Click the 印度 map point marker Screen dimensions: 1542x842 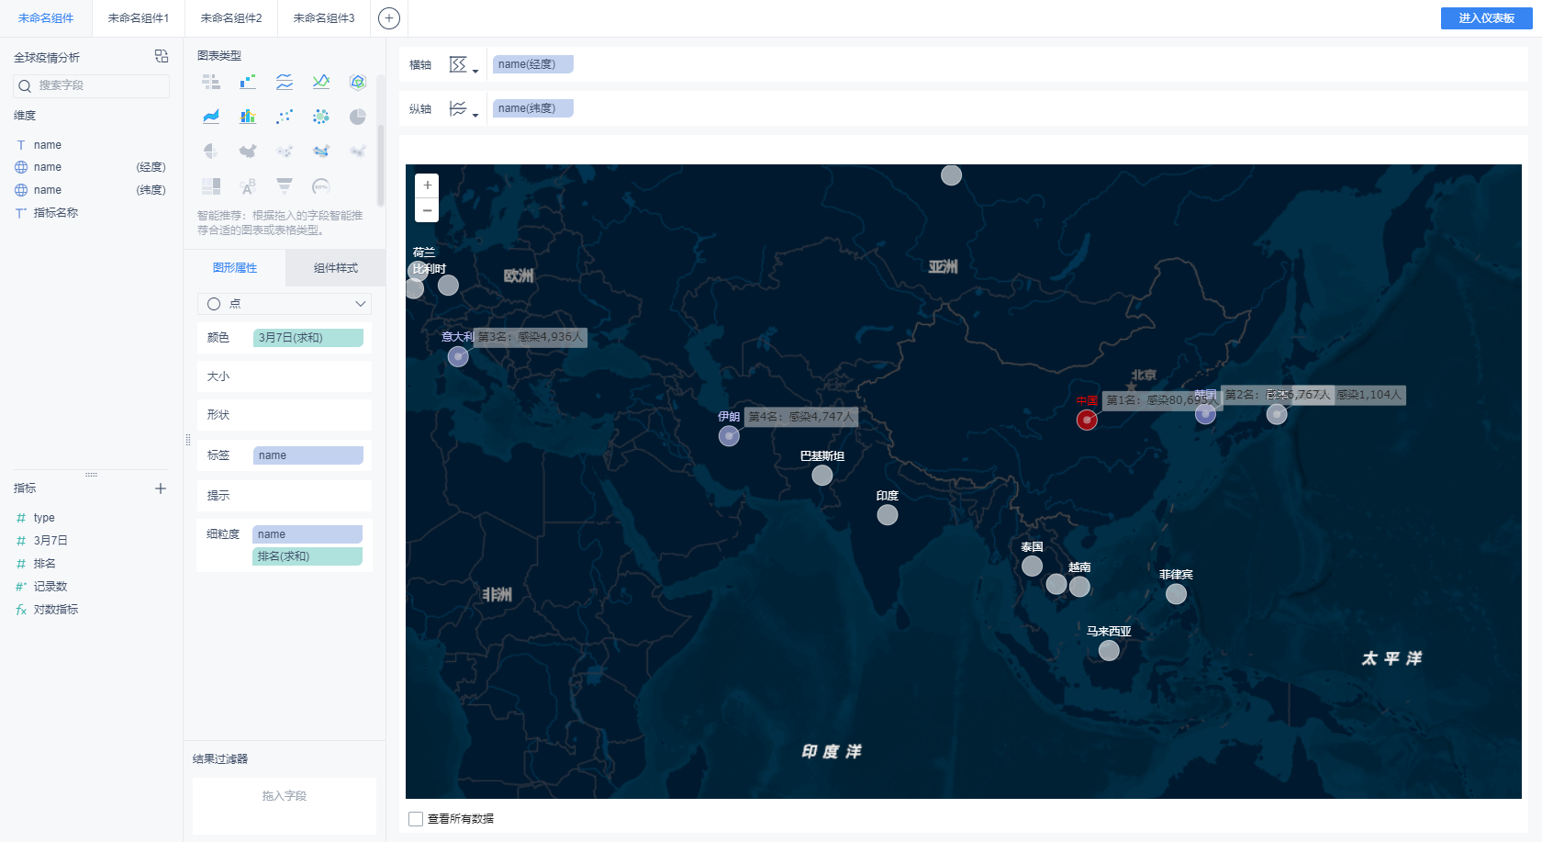pos(888,515)
